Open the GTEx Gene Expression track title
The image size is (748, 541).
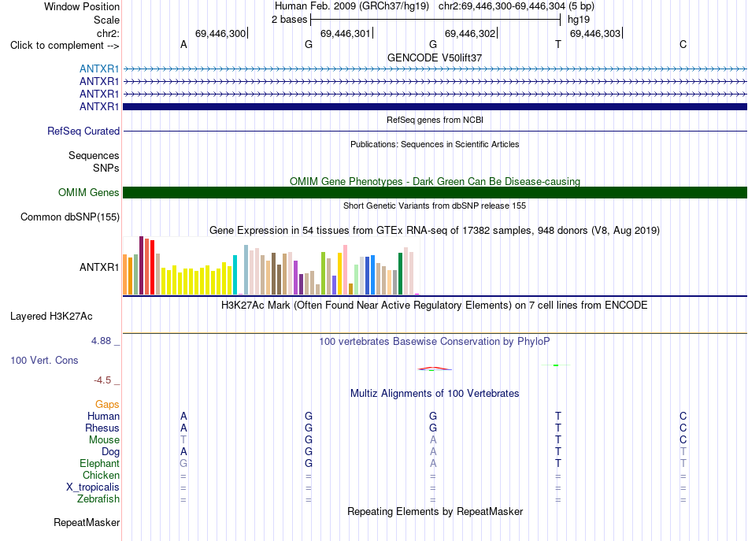point(435,231)
